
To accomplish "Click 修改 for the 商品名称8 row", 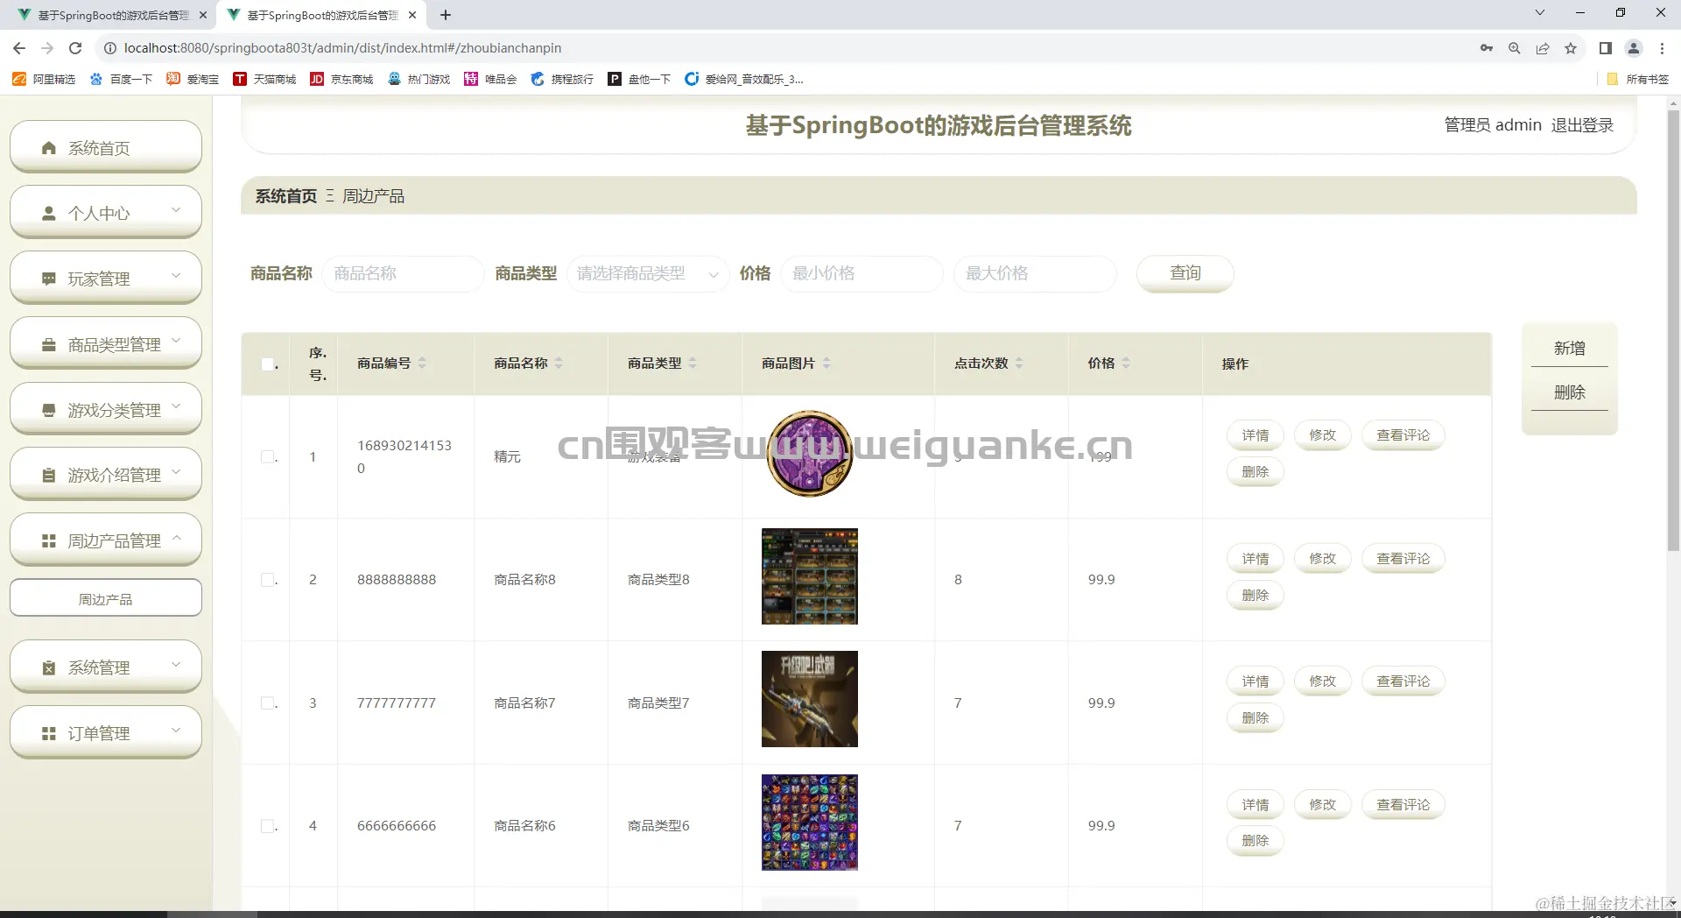I will [x=1322, y=559].
